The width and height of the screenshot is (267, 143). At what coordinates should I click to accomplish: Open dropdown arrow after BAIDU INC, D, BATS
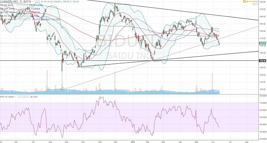[x=32, y=2]
